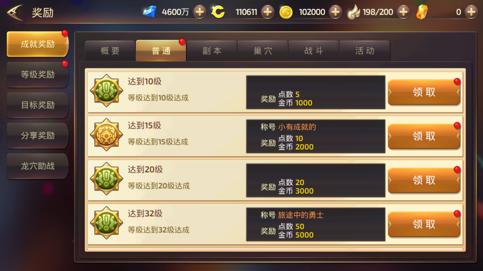Click the plus icon beside 110611 currency
Viewport: 483px width, 271px height.
pos(267,12)
